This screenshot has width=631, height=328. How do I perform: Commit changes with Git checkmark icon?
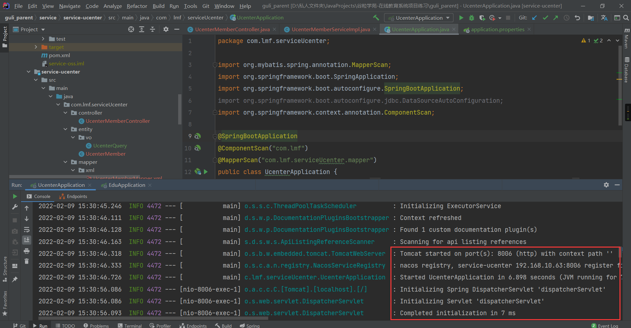pos(545,18)
